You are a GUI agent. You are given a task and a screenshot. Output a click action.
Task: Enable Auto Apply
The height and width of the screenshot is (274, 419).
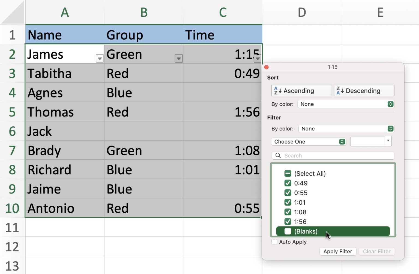click(x=274, y=242)
